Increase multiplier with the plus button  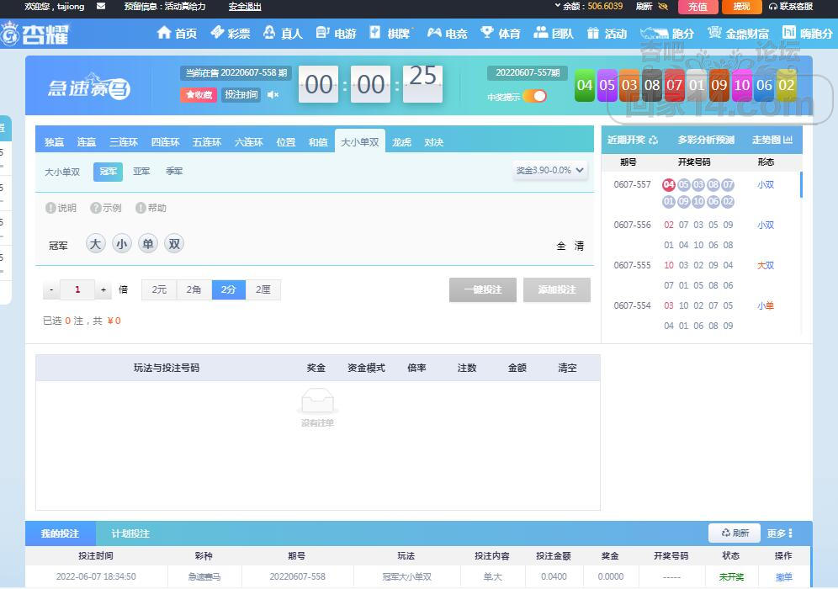click(x=103, y=290)
